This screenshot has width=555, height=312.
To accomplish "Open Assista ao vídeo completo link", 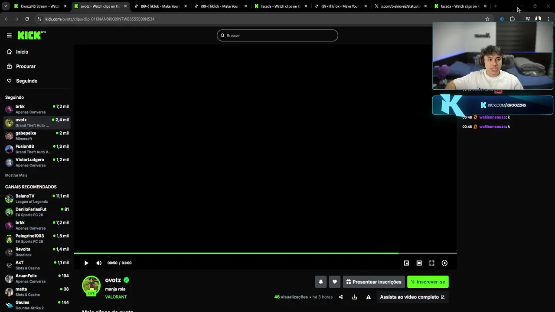I will (x=412, y=297).
